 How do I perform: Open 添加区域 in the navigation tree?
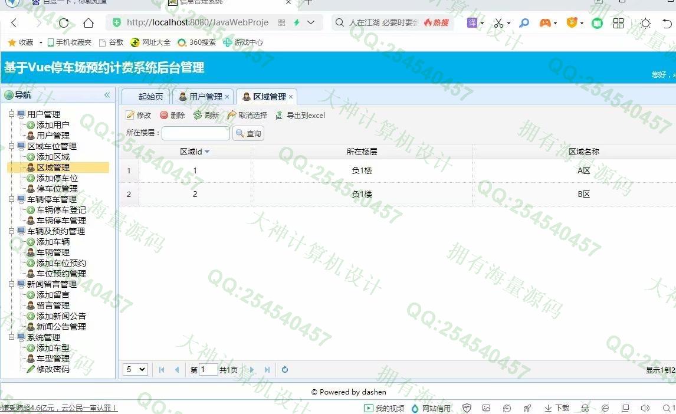(52, 157)
